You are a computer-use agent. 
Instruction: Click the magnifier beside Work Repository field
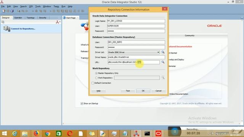point(163,78)
